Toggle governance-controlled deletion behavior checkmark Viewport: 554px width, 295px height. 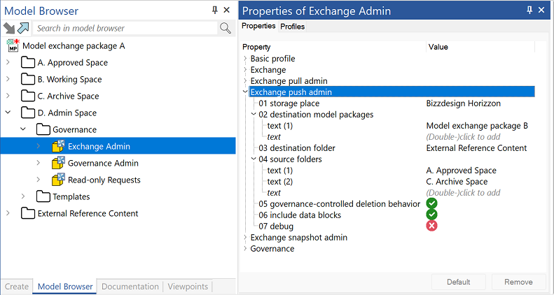431,203
